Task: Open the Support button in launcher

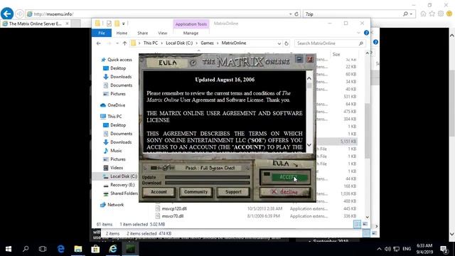Action: tap(233, 192)
